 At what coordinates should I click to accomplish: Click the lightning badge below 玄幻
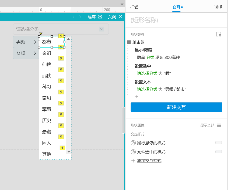pyautogui.click(x=61, y=58)
